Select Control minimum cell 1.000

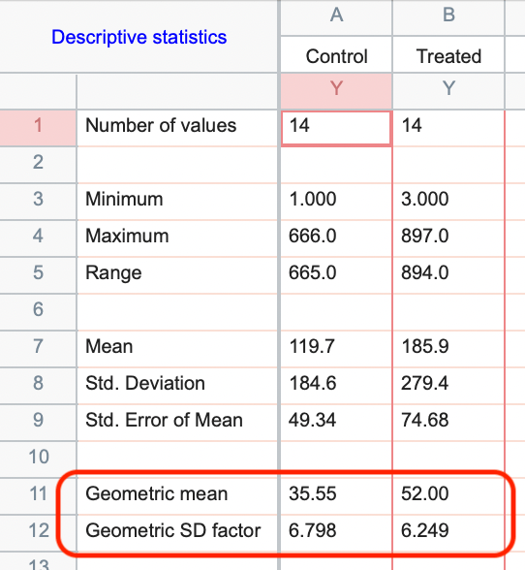coord(336,202)
